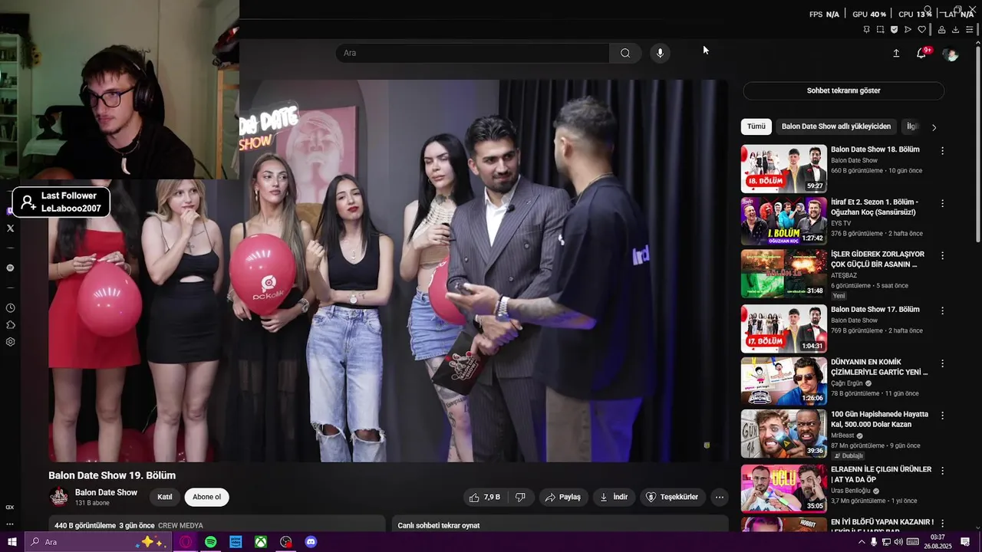Click the pin icon in the browser toolbar

(x=866, y=30)
